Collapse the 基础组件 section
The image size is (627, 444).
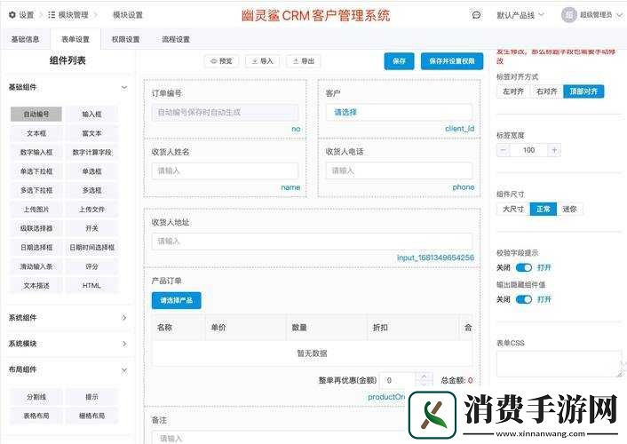coord(123,87)
